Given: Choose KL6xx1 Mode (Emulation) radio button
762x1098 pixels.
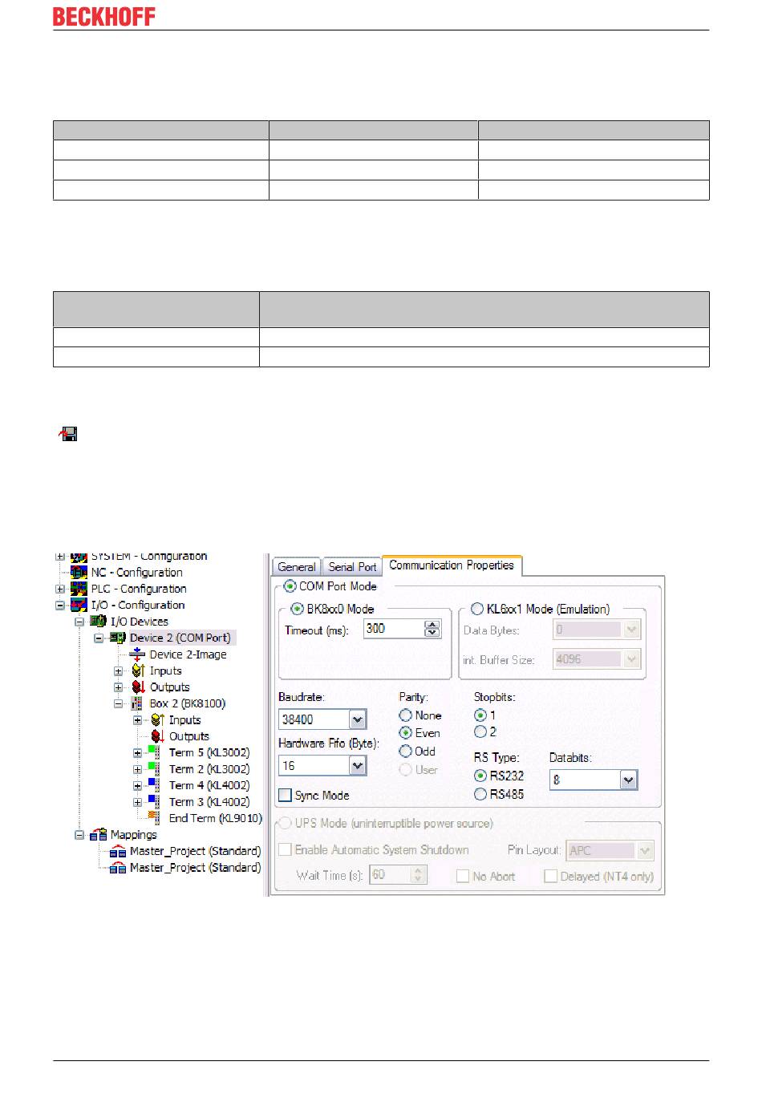Looking at the screenshot, I should [477, 609].
